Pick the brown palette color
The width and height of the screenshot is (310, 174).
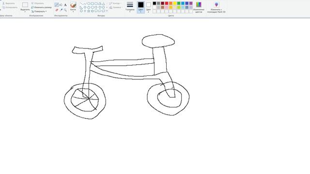click(163, 7)
